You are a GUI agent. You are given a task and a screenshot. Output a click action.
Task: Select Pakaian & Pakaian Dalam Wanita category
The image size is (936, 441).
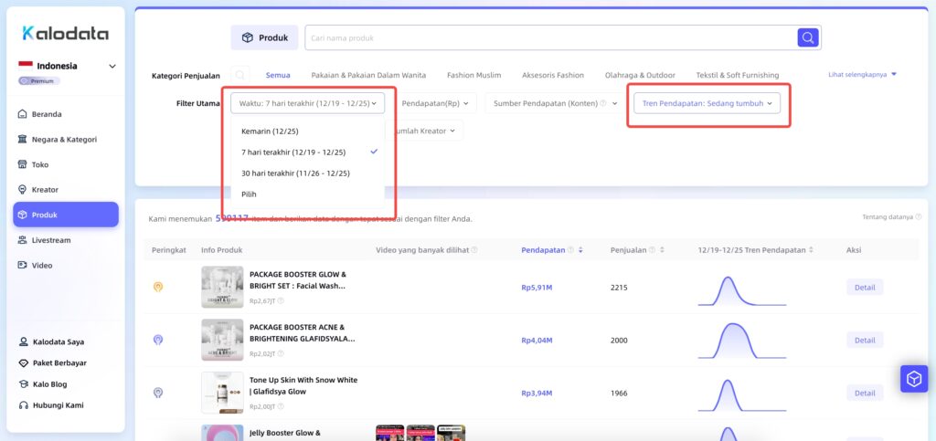tap(368, 75)
